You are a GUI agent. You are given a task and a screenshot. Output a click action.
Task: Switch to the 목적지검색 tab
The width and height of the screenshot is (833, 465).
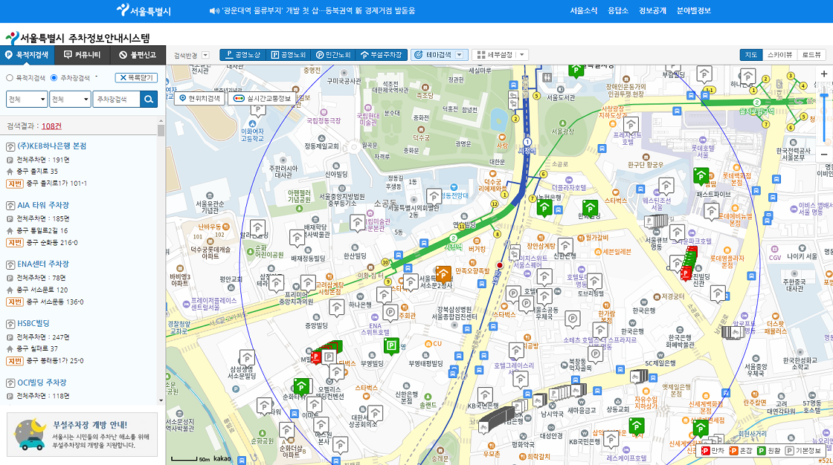point(28,55)
